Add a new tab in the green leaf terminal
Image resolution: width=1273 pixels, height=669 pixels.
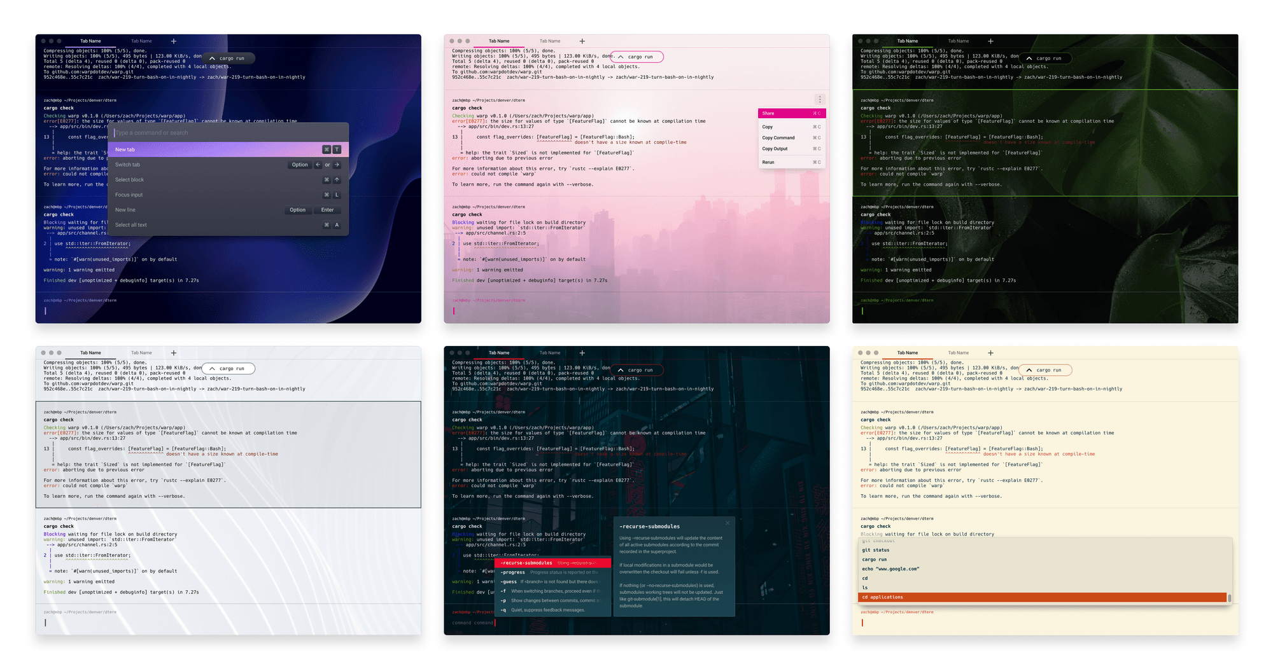[x=990, y=41]
